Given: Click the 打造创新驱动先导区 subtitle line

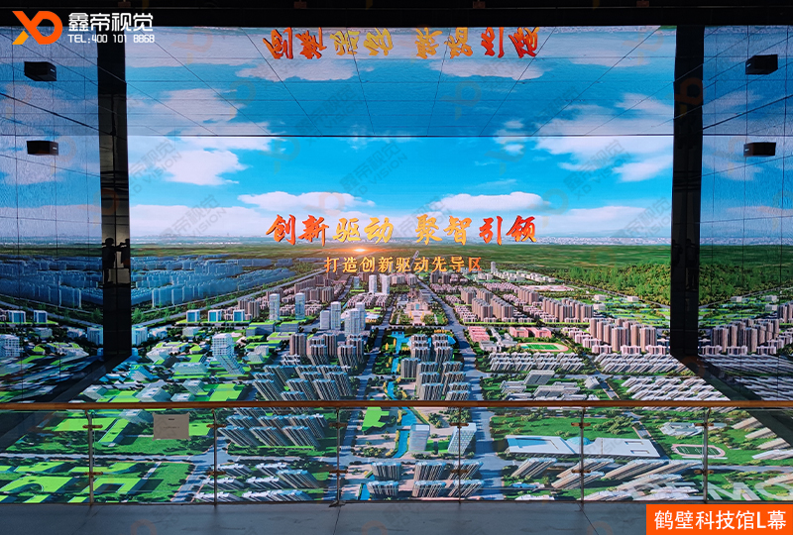Looking at the screenshot, I should click(402, 265).
